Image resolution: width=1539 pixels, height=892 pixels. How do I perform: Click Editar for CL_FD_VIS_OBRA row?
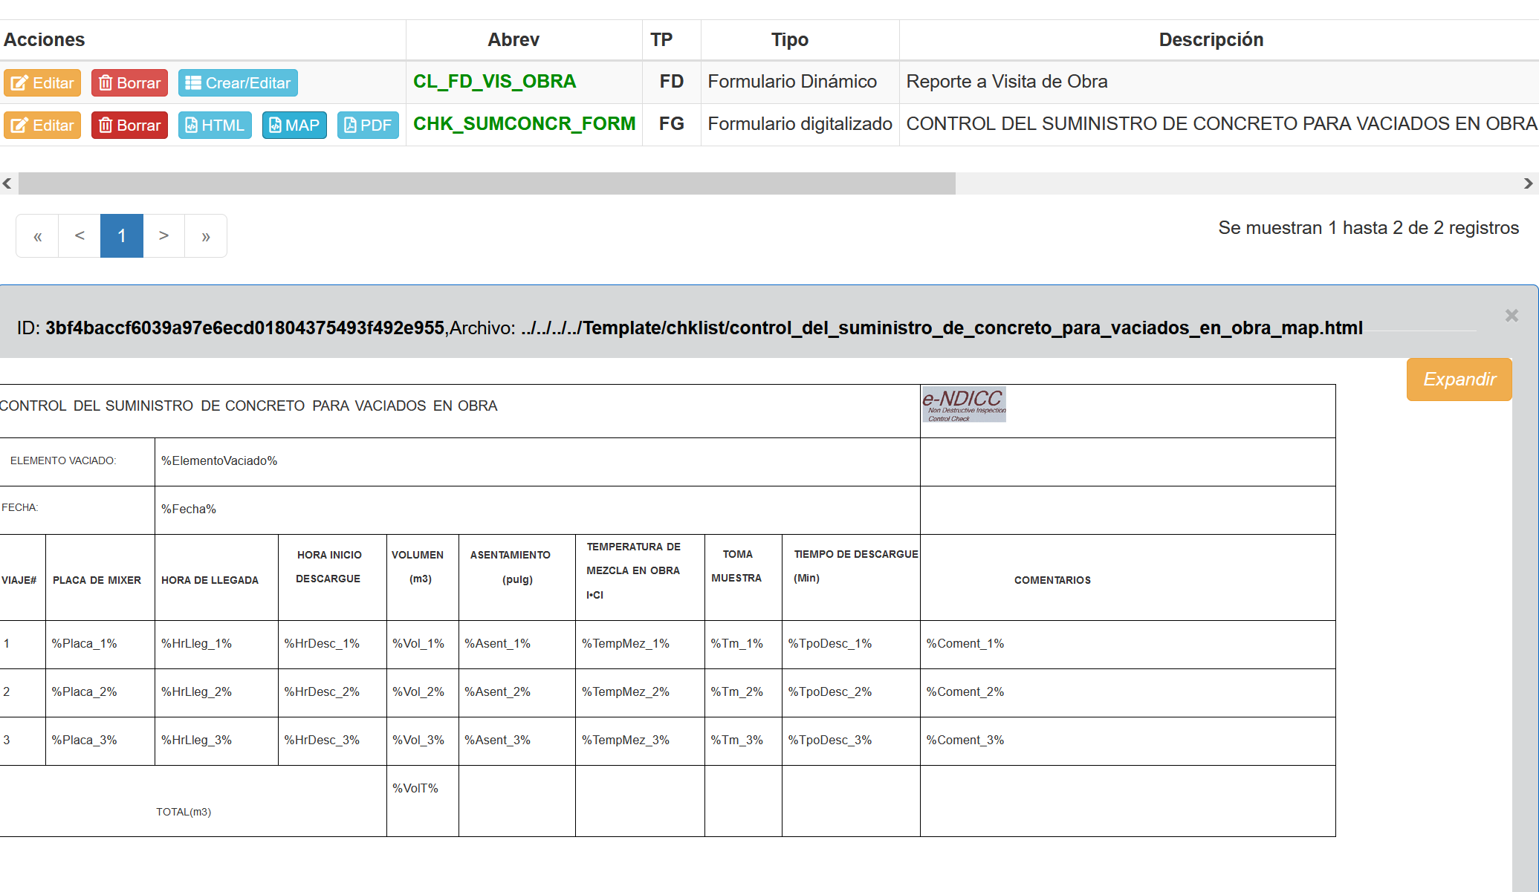click(x=42, y=83)
